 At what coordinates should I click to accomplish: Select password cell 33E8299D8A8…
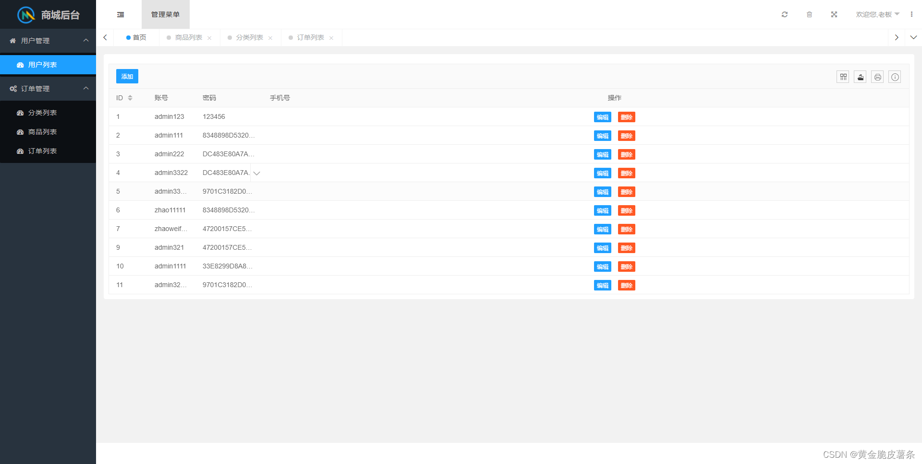228,266
